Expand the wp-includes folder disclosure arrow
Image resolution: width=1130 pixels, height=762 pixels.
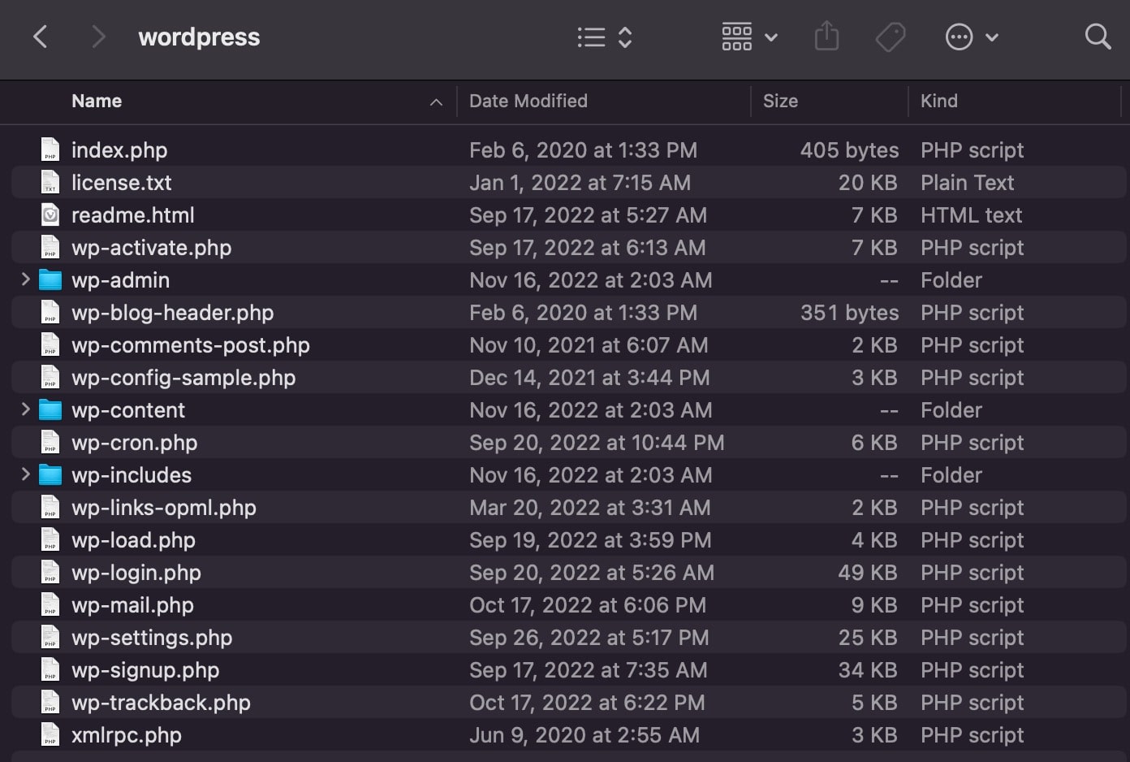[x=25, y=474]
